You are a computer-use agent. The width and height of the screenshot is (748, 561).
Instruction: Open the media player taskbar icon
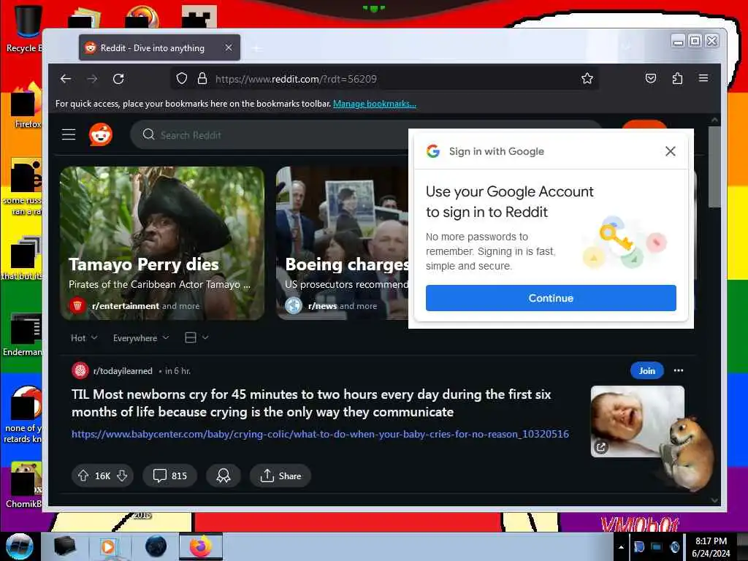click(108, 546)
